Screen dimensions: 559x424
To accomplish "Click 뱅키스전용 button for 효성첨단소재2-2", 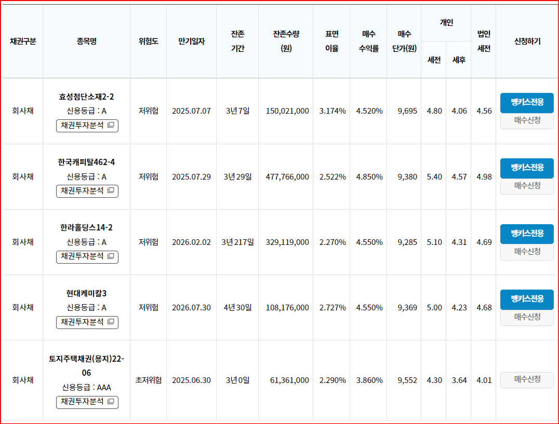I will pyautogui.click(x=527, y=103).
